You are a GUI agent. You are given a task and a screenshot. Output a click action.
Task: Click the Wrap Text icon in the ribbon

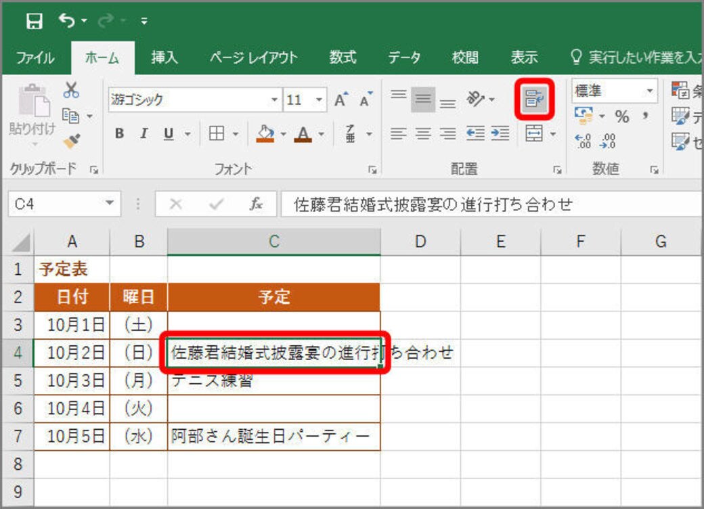[534, 99]
